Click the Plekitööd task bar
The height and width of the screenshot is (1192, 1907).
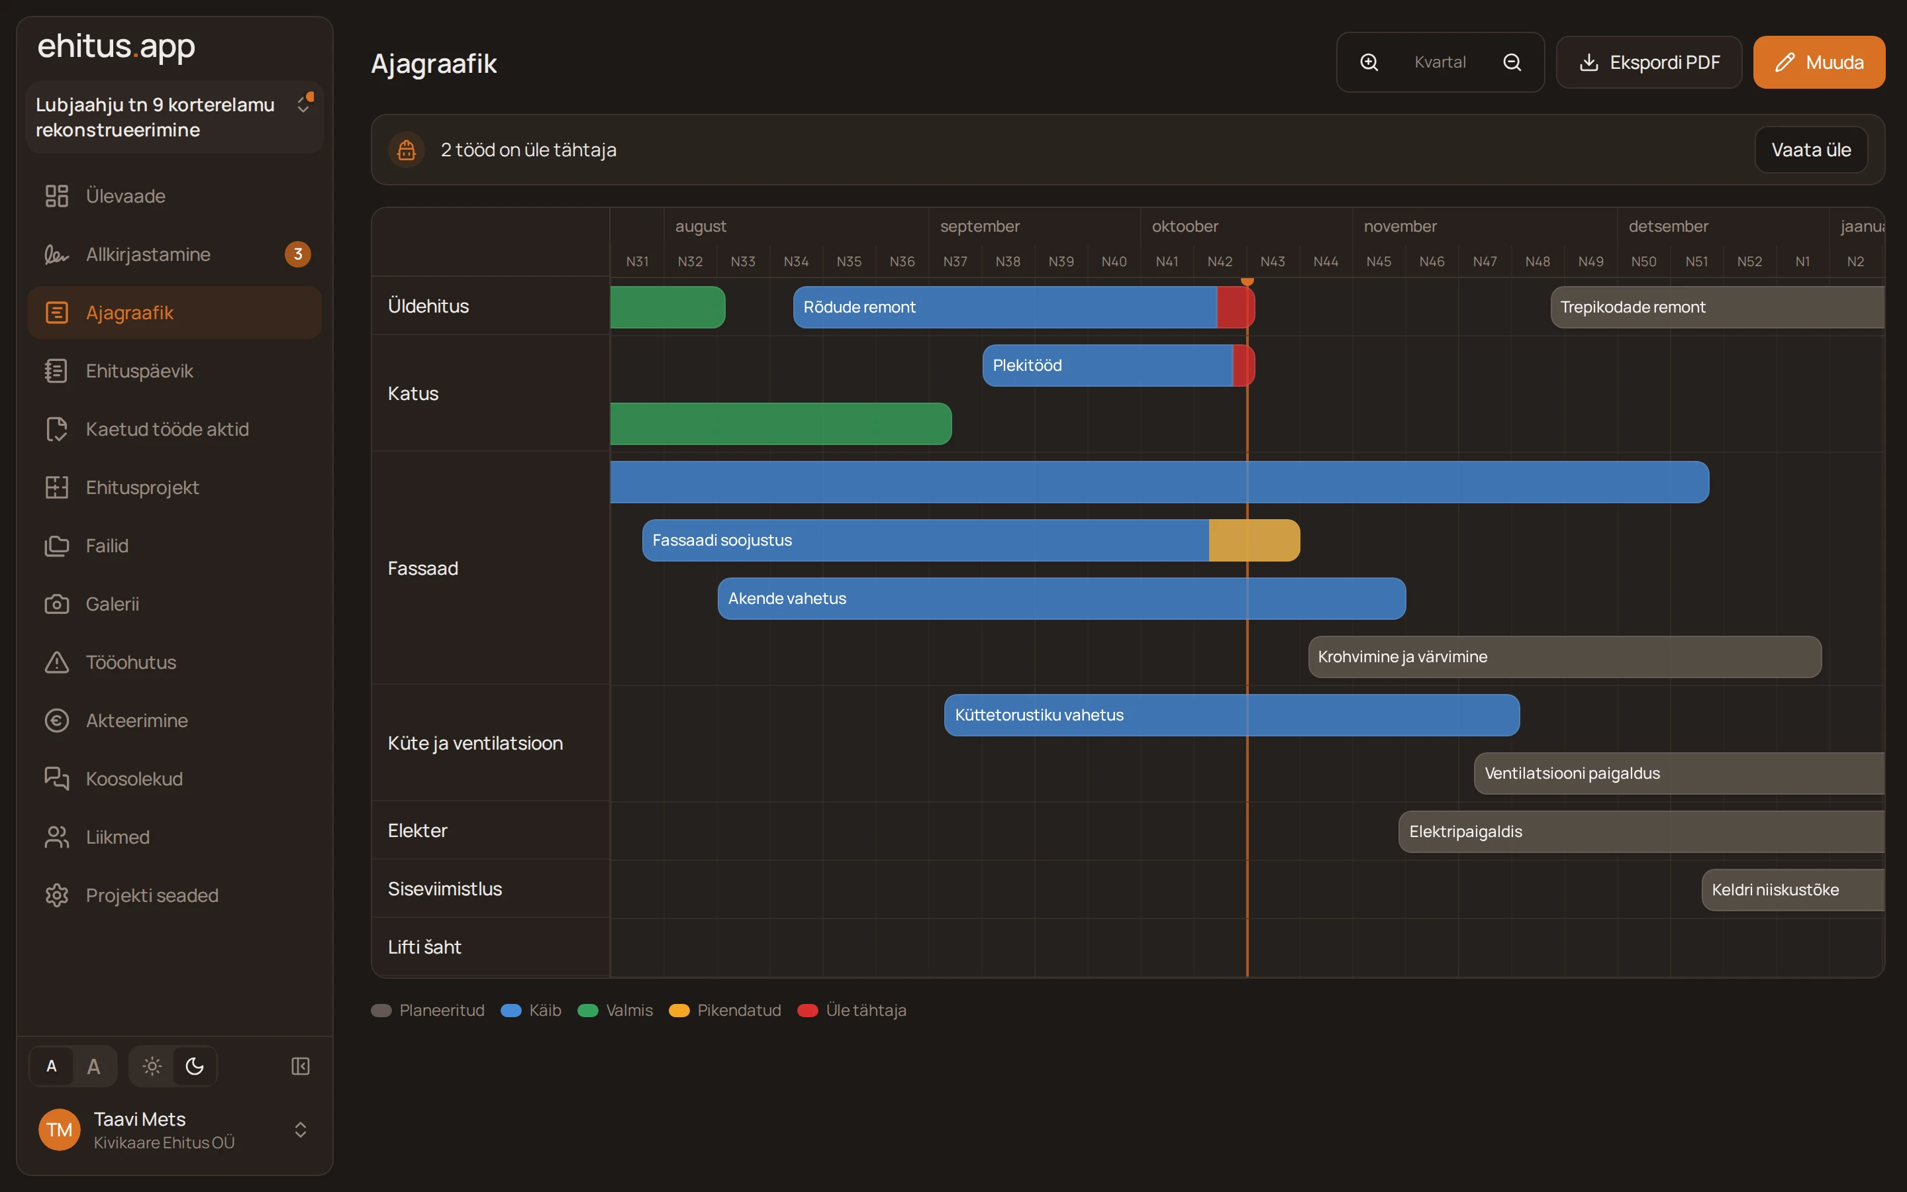[1118, 365]
